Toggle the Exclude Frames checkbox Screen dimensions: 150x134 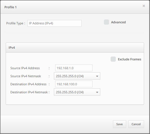[x=113, y=59]
